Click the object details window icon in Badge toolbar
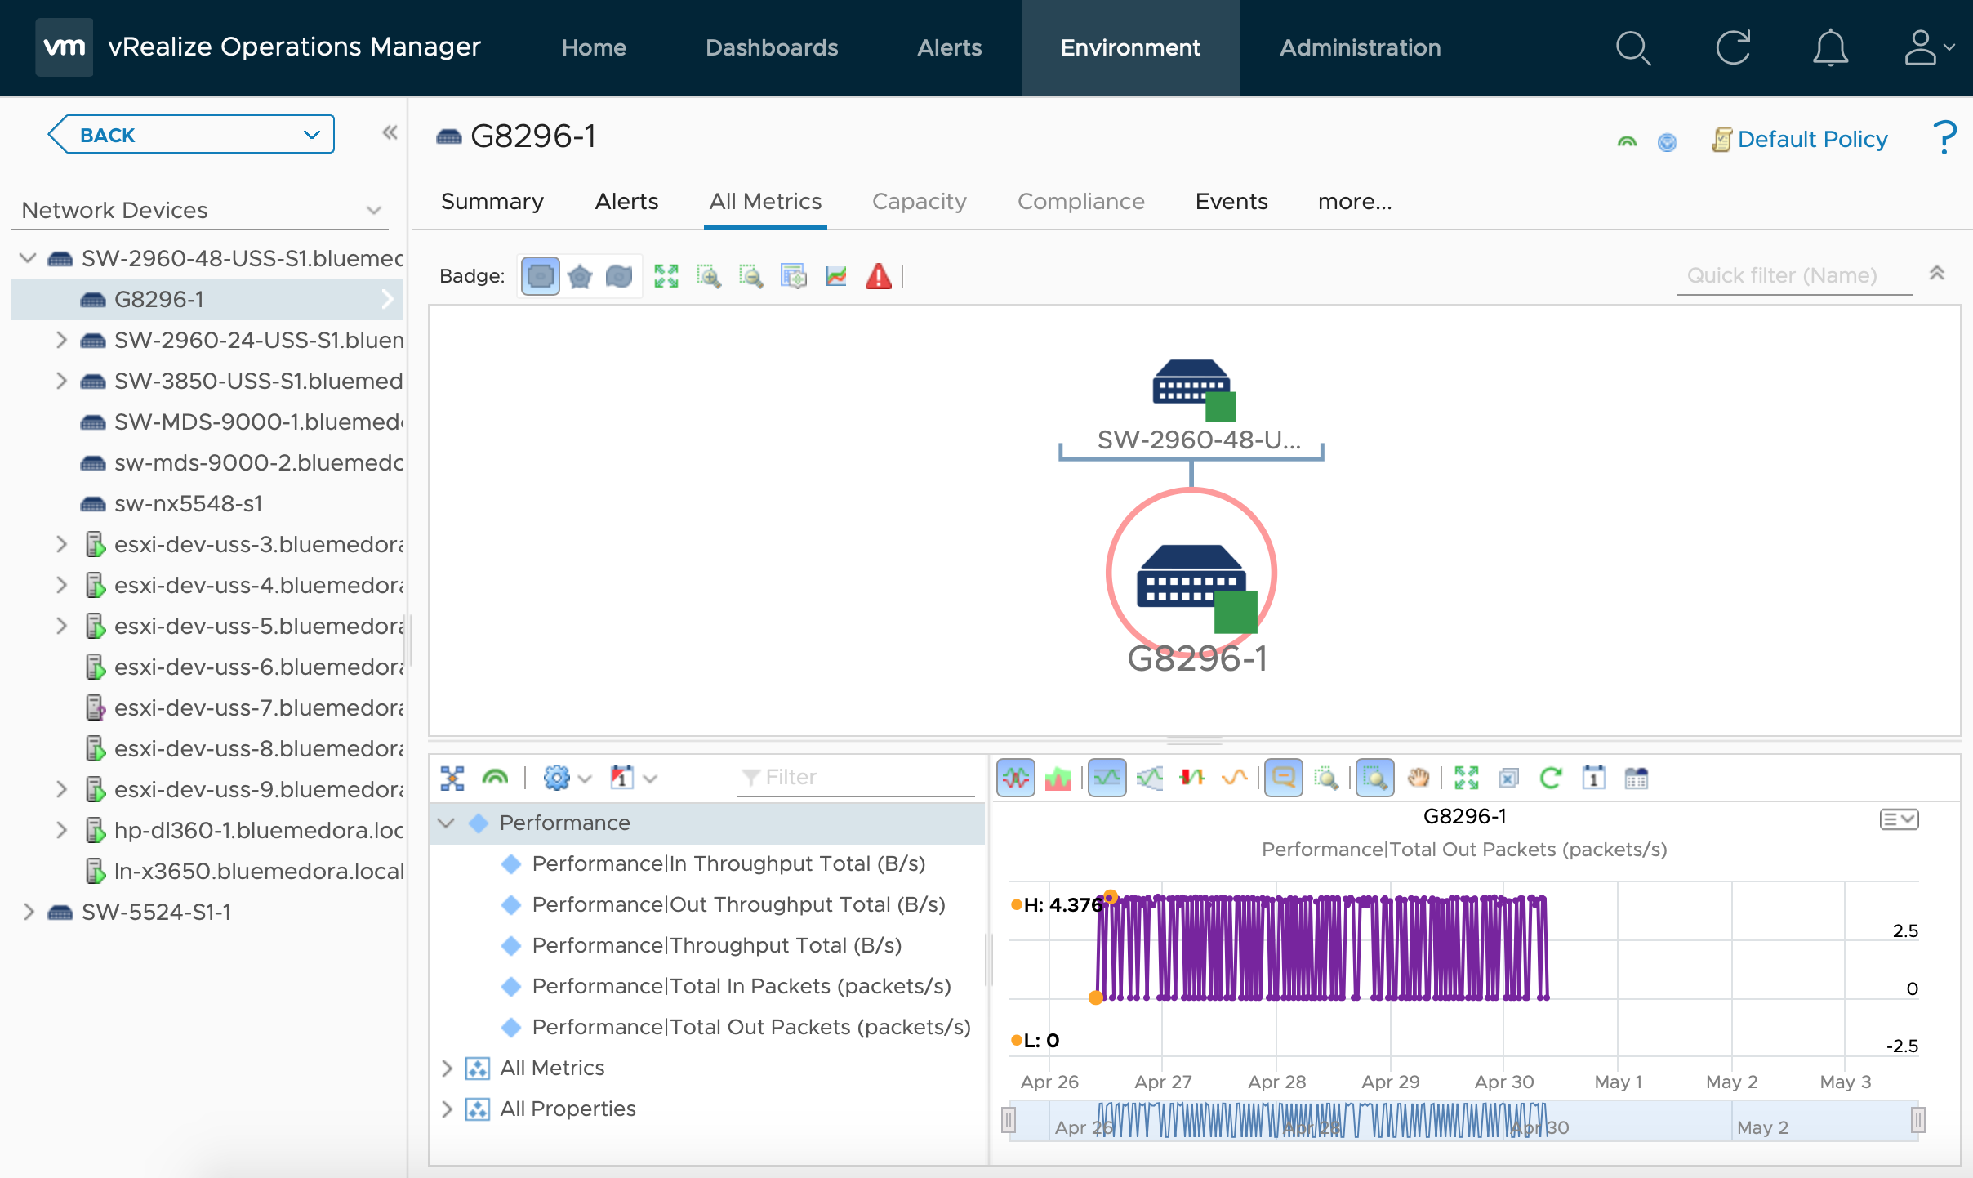1973x1178 pixels. pyautogui.click(x=794, y=276)
